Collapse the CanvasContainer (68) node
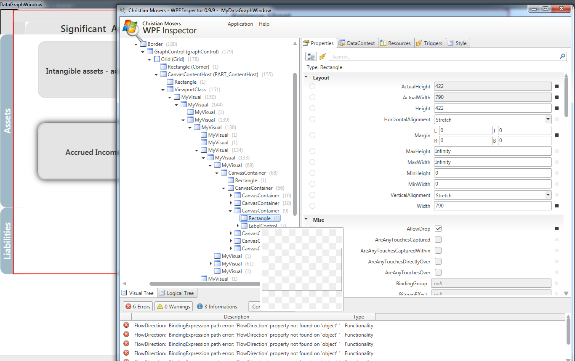Viewport: 575px width, 361px height. click(217, 173)
